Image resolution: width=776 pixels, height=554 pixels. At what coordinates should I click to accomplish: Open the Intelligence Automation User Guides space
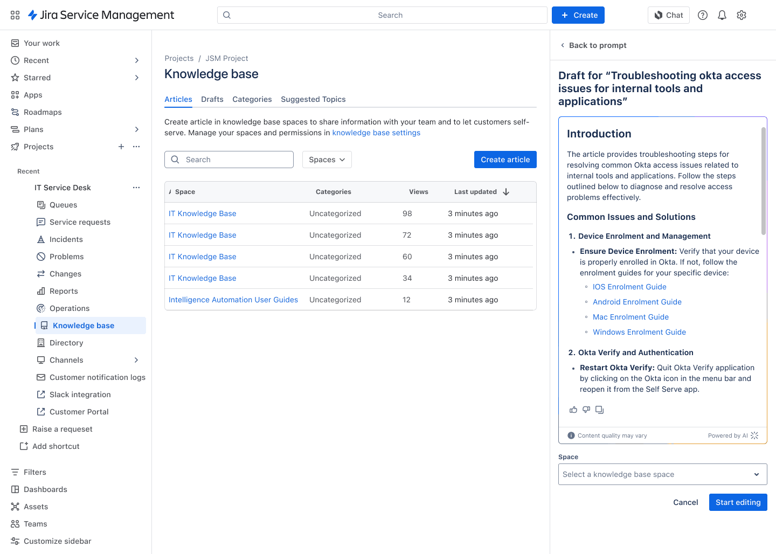[233, 300]
